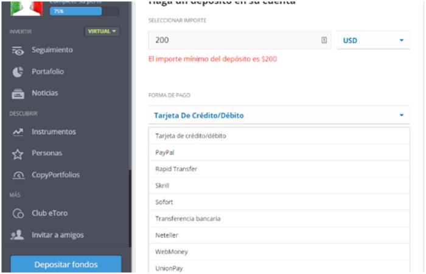426x274 pixels.
Task: Click the Noticias news icon
Action: (18, 94)
